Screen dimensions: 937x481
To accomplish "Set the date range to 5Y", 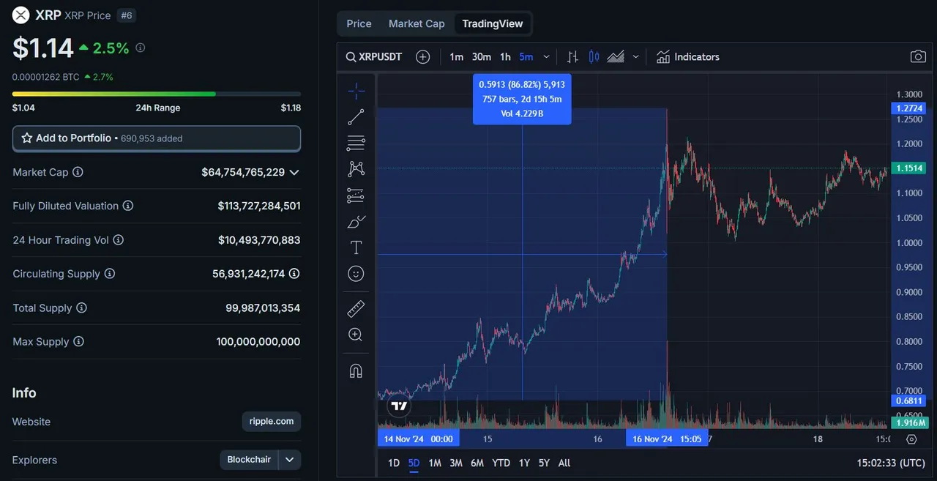I will click(544, 463).
